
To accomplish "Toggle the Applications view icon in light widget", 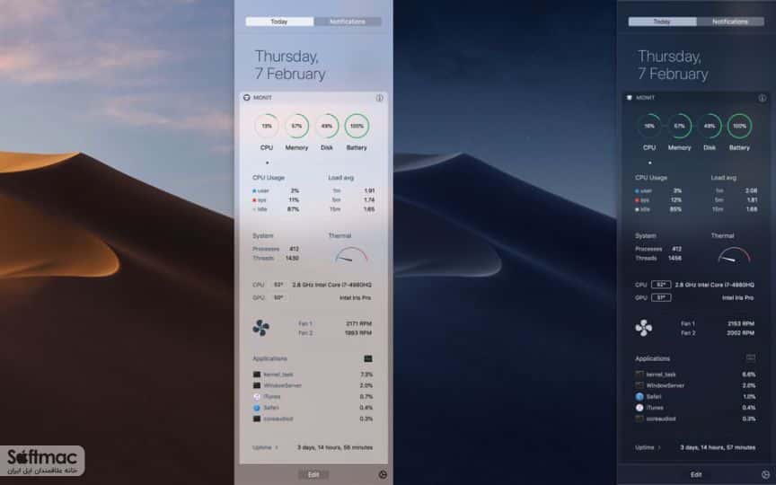I will (x=368, y=358).
